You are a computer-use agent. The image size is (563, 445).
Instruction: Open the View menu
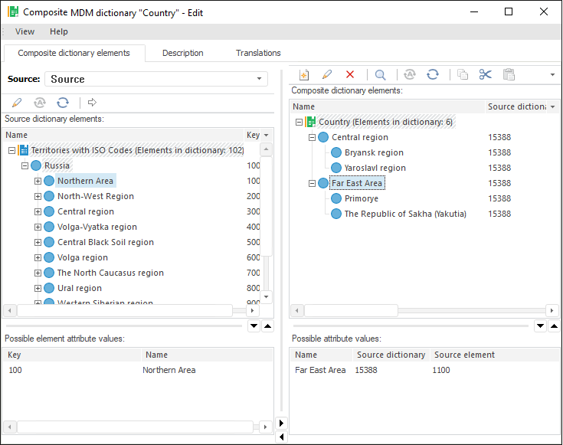click(25, 31)
